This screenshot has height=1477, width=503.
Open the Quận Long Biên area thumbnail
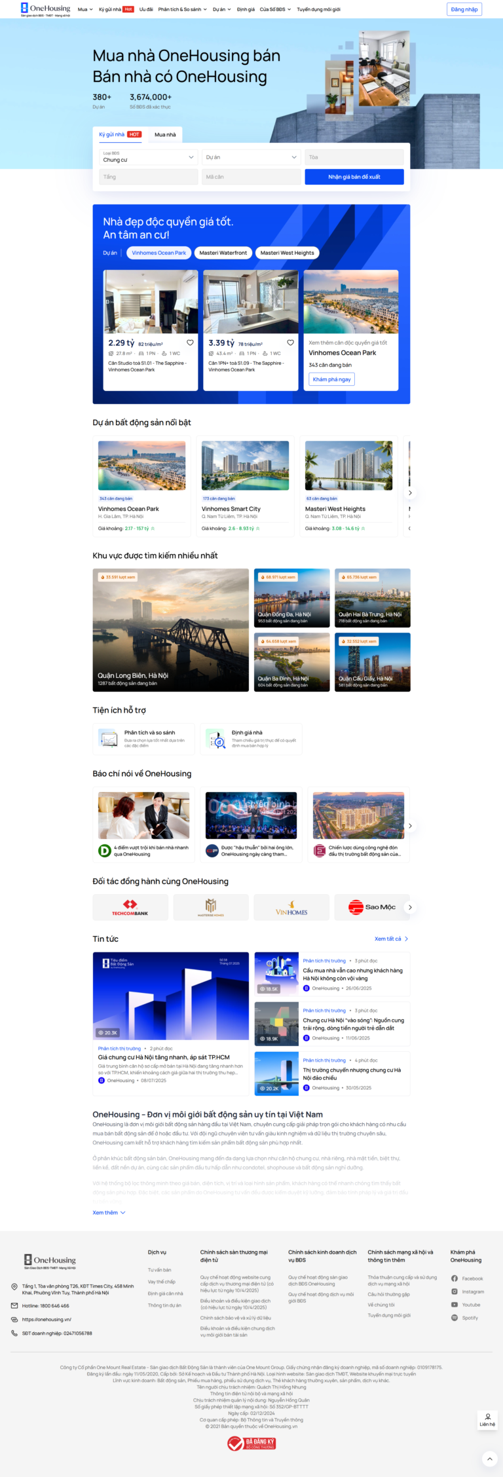[x=170, y=629]
